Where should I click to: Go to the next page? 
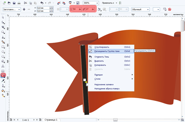click(x=34, y=120)
